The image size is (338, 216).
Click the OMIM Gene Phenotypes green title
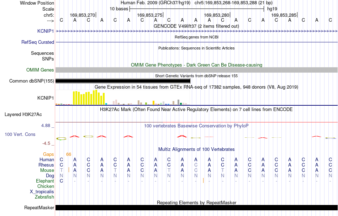click(x=196, y=65)
